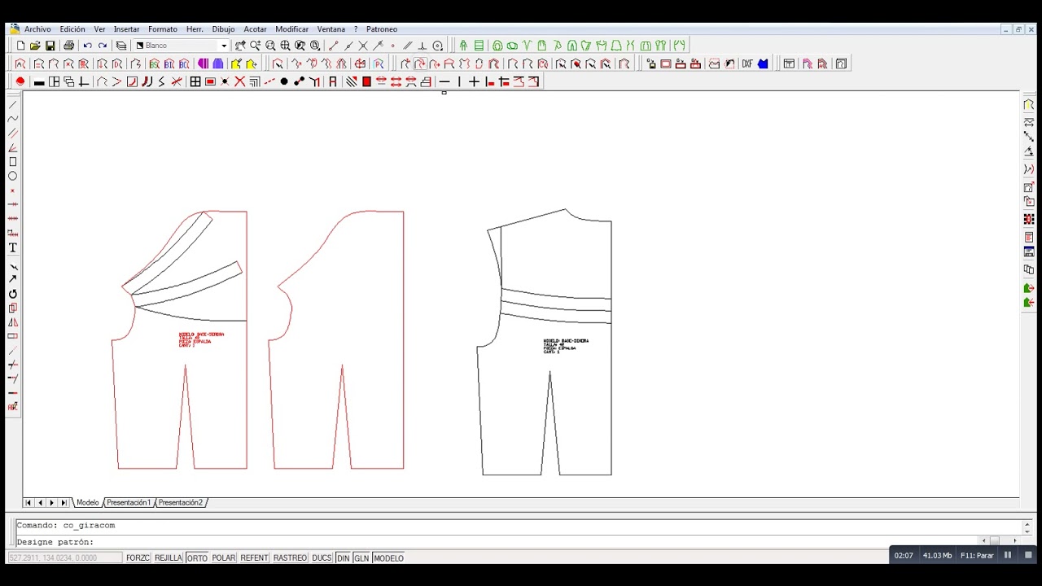
Task: Click the New document icon
Action: click(20, 46)
